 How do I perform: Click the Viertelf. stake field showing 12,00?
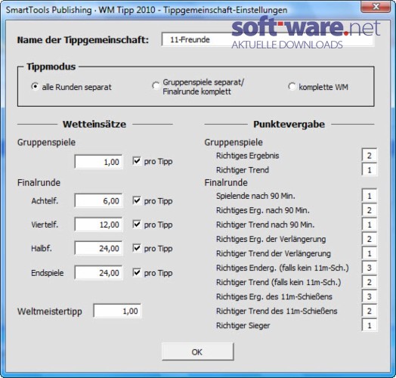(98, 225)
